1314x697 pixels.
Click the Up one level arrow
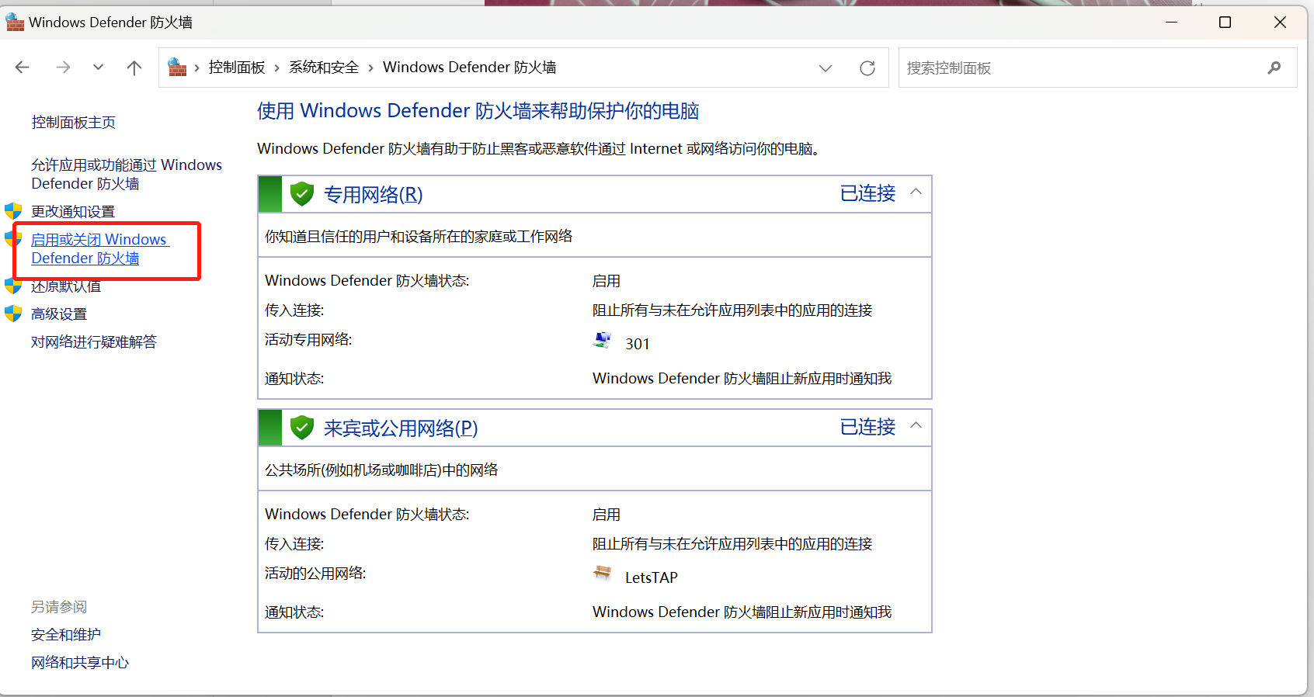(134, 68)
